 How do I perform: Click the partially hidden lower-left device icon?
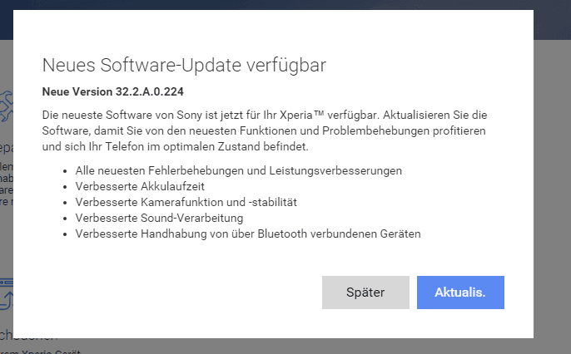point(6,295)
